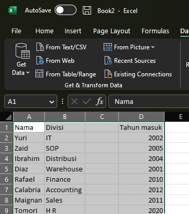Toggle the AutoSave switch
Screen dimensions: 189x214
tap(66, 10)
